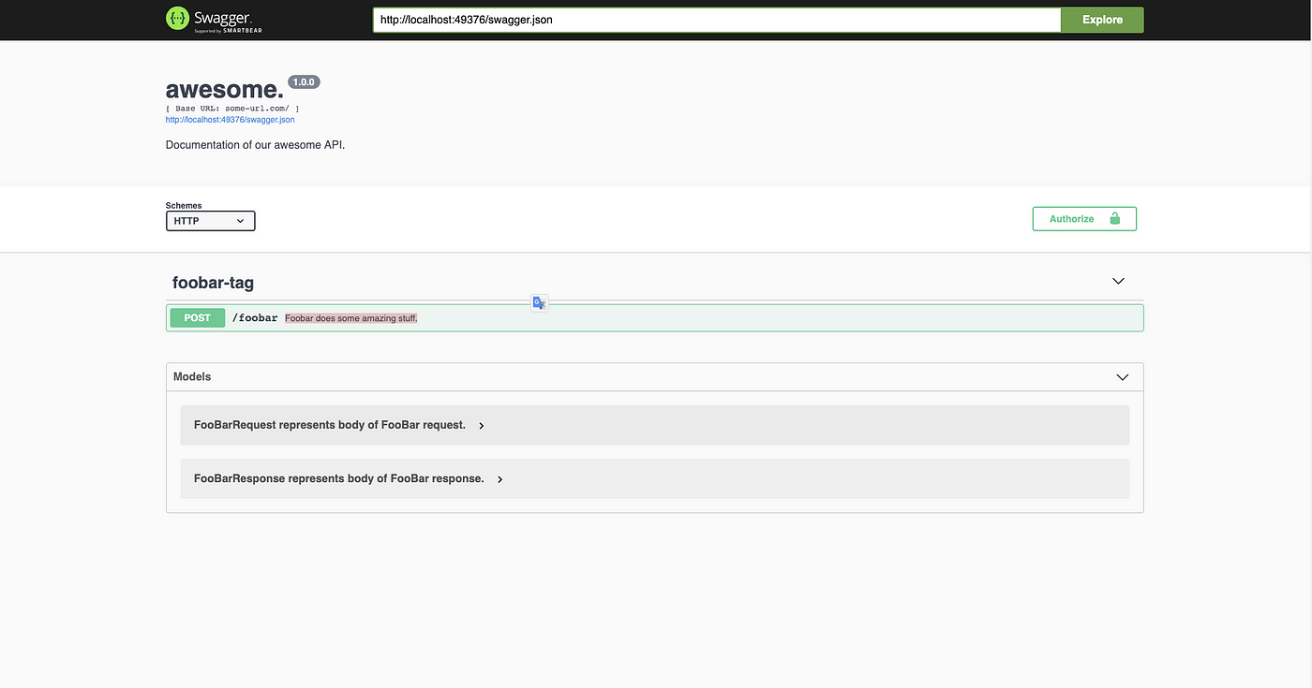Focus the swagger.json URL input field
Image resolution: width=1312 pixels, height=688 pixels.
(717, 20)
